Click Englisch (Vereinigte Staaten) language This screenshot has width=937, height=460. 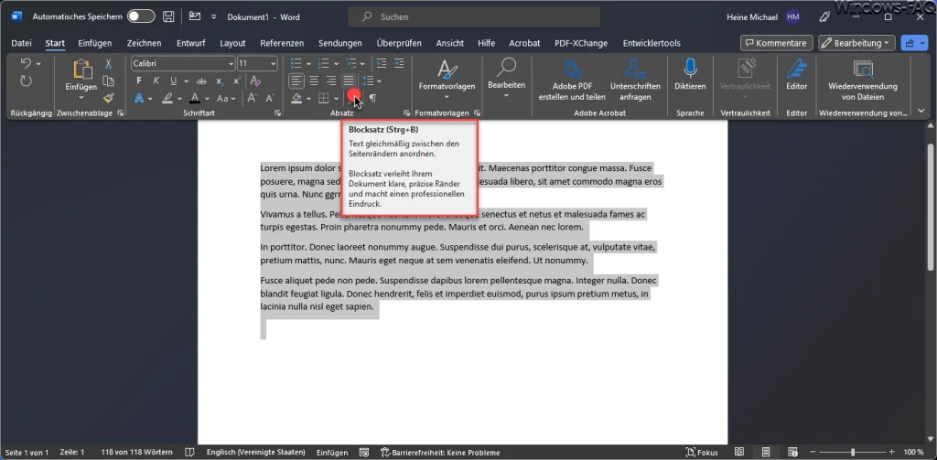pyautogui.click(x=256, y=453)
